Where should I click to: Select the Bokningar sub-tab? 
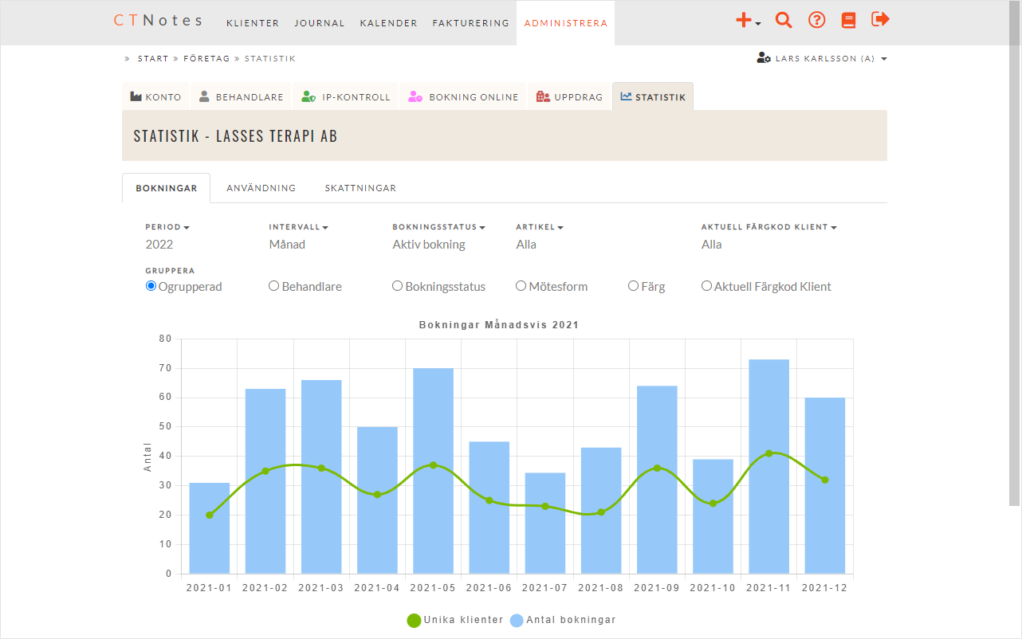(167, 188)
